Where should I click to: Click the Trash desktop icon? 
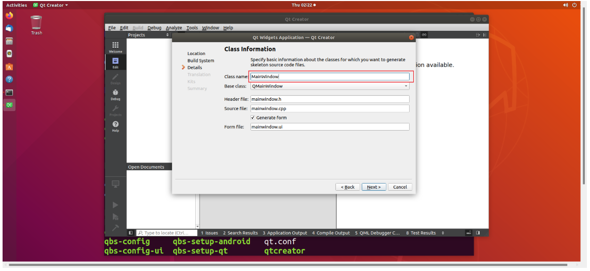(37, 25)
